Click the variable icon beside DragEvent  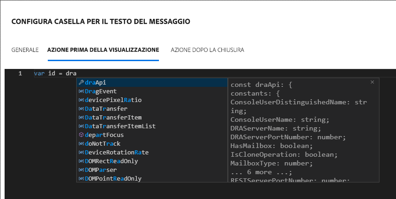pyautogui.click(x=81, y=91)
